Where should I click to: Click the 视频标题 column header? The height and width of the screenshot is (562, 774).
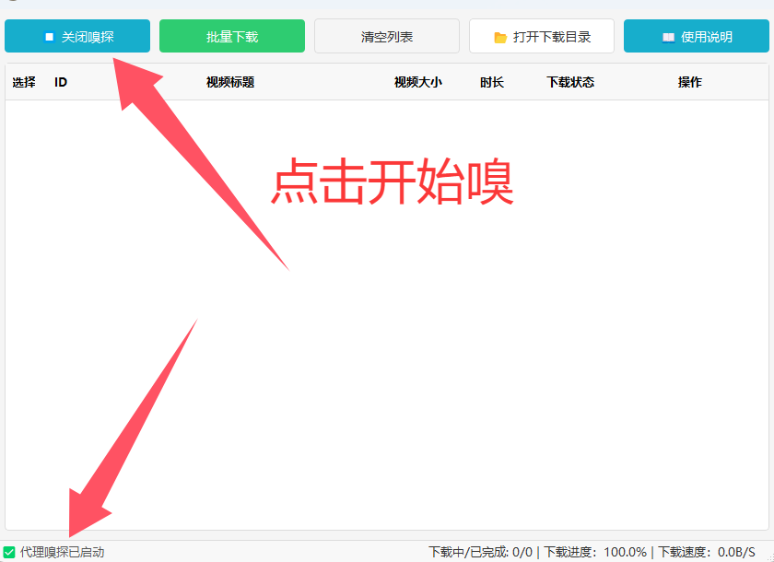pos(230,82)
